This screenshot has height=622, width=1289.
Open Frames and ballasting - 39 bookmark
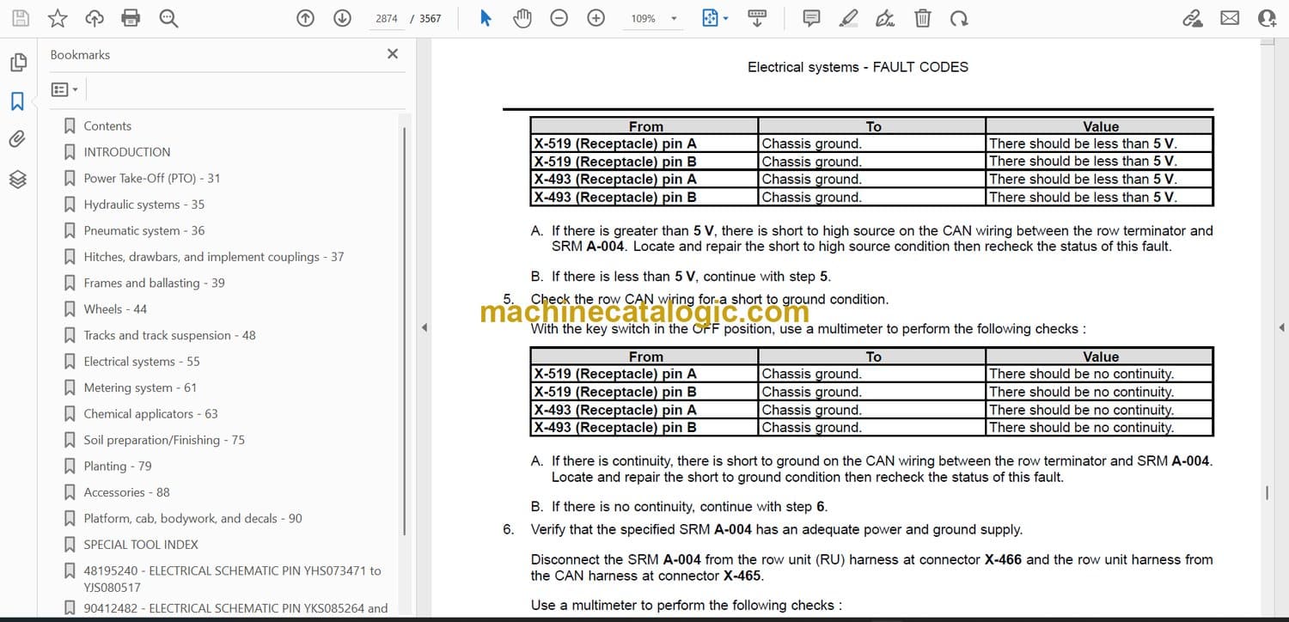155,283
